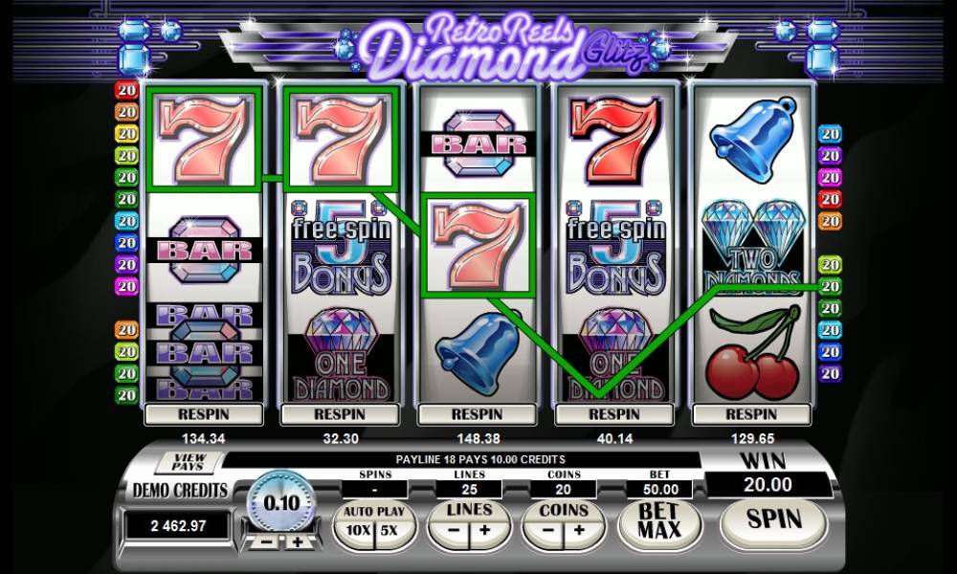Click the blue bell symbol on reel five
The image size is (957, 574).
pos(754,139)
